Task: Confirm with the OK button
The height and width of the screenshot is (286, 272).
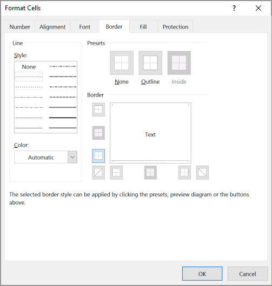Action: coord(202,274)
